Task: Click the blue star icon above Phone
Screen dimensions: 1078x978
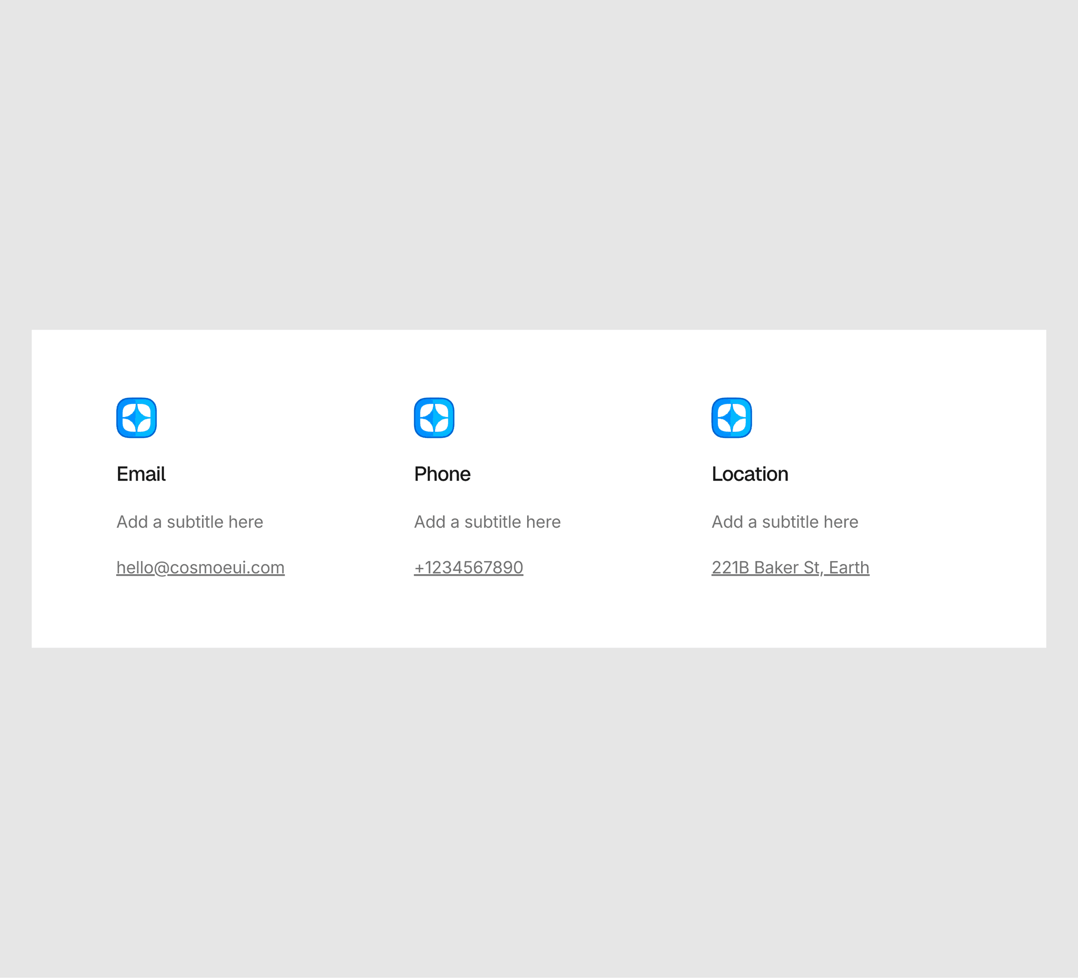Action: pyautogui.click(x=434, y=418)
